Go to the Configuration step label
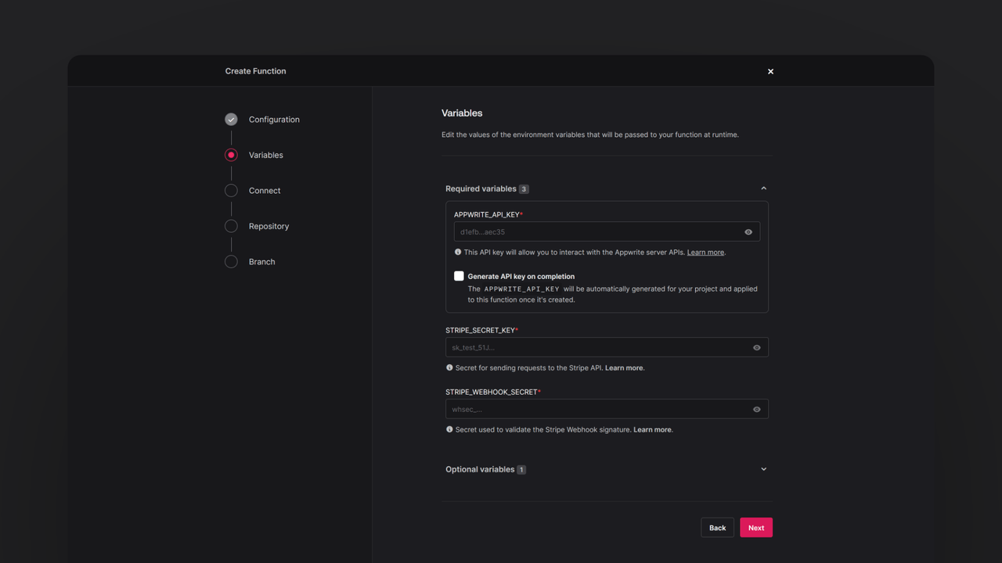The width and height of the screenshot is (1002, 563). point(274,120)
